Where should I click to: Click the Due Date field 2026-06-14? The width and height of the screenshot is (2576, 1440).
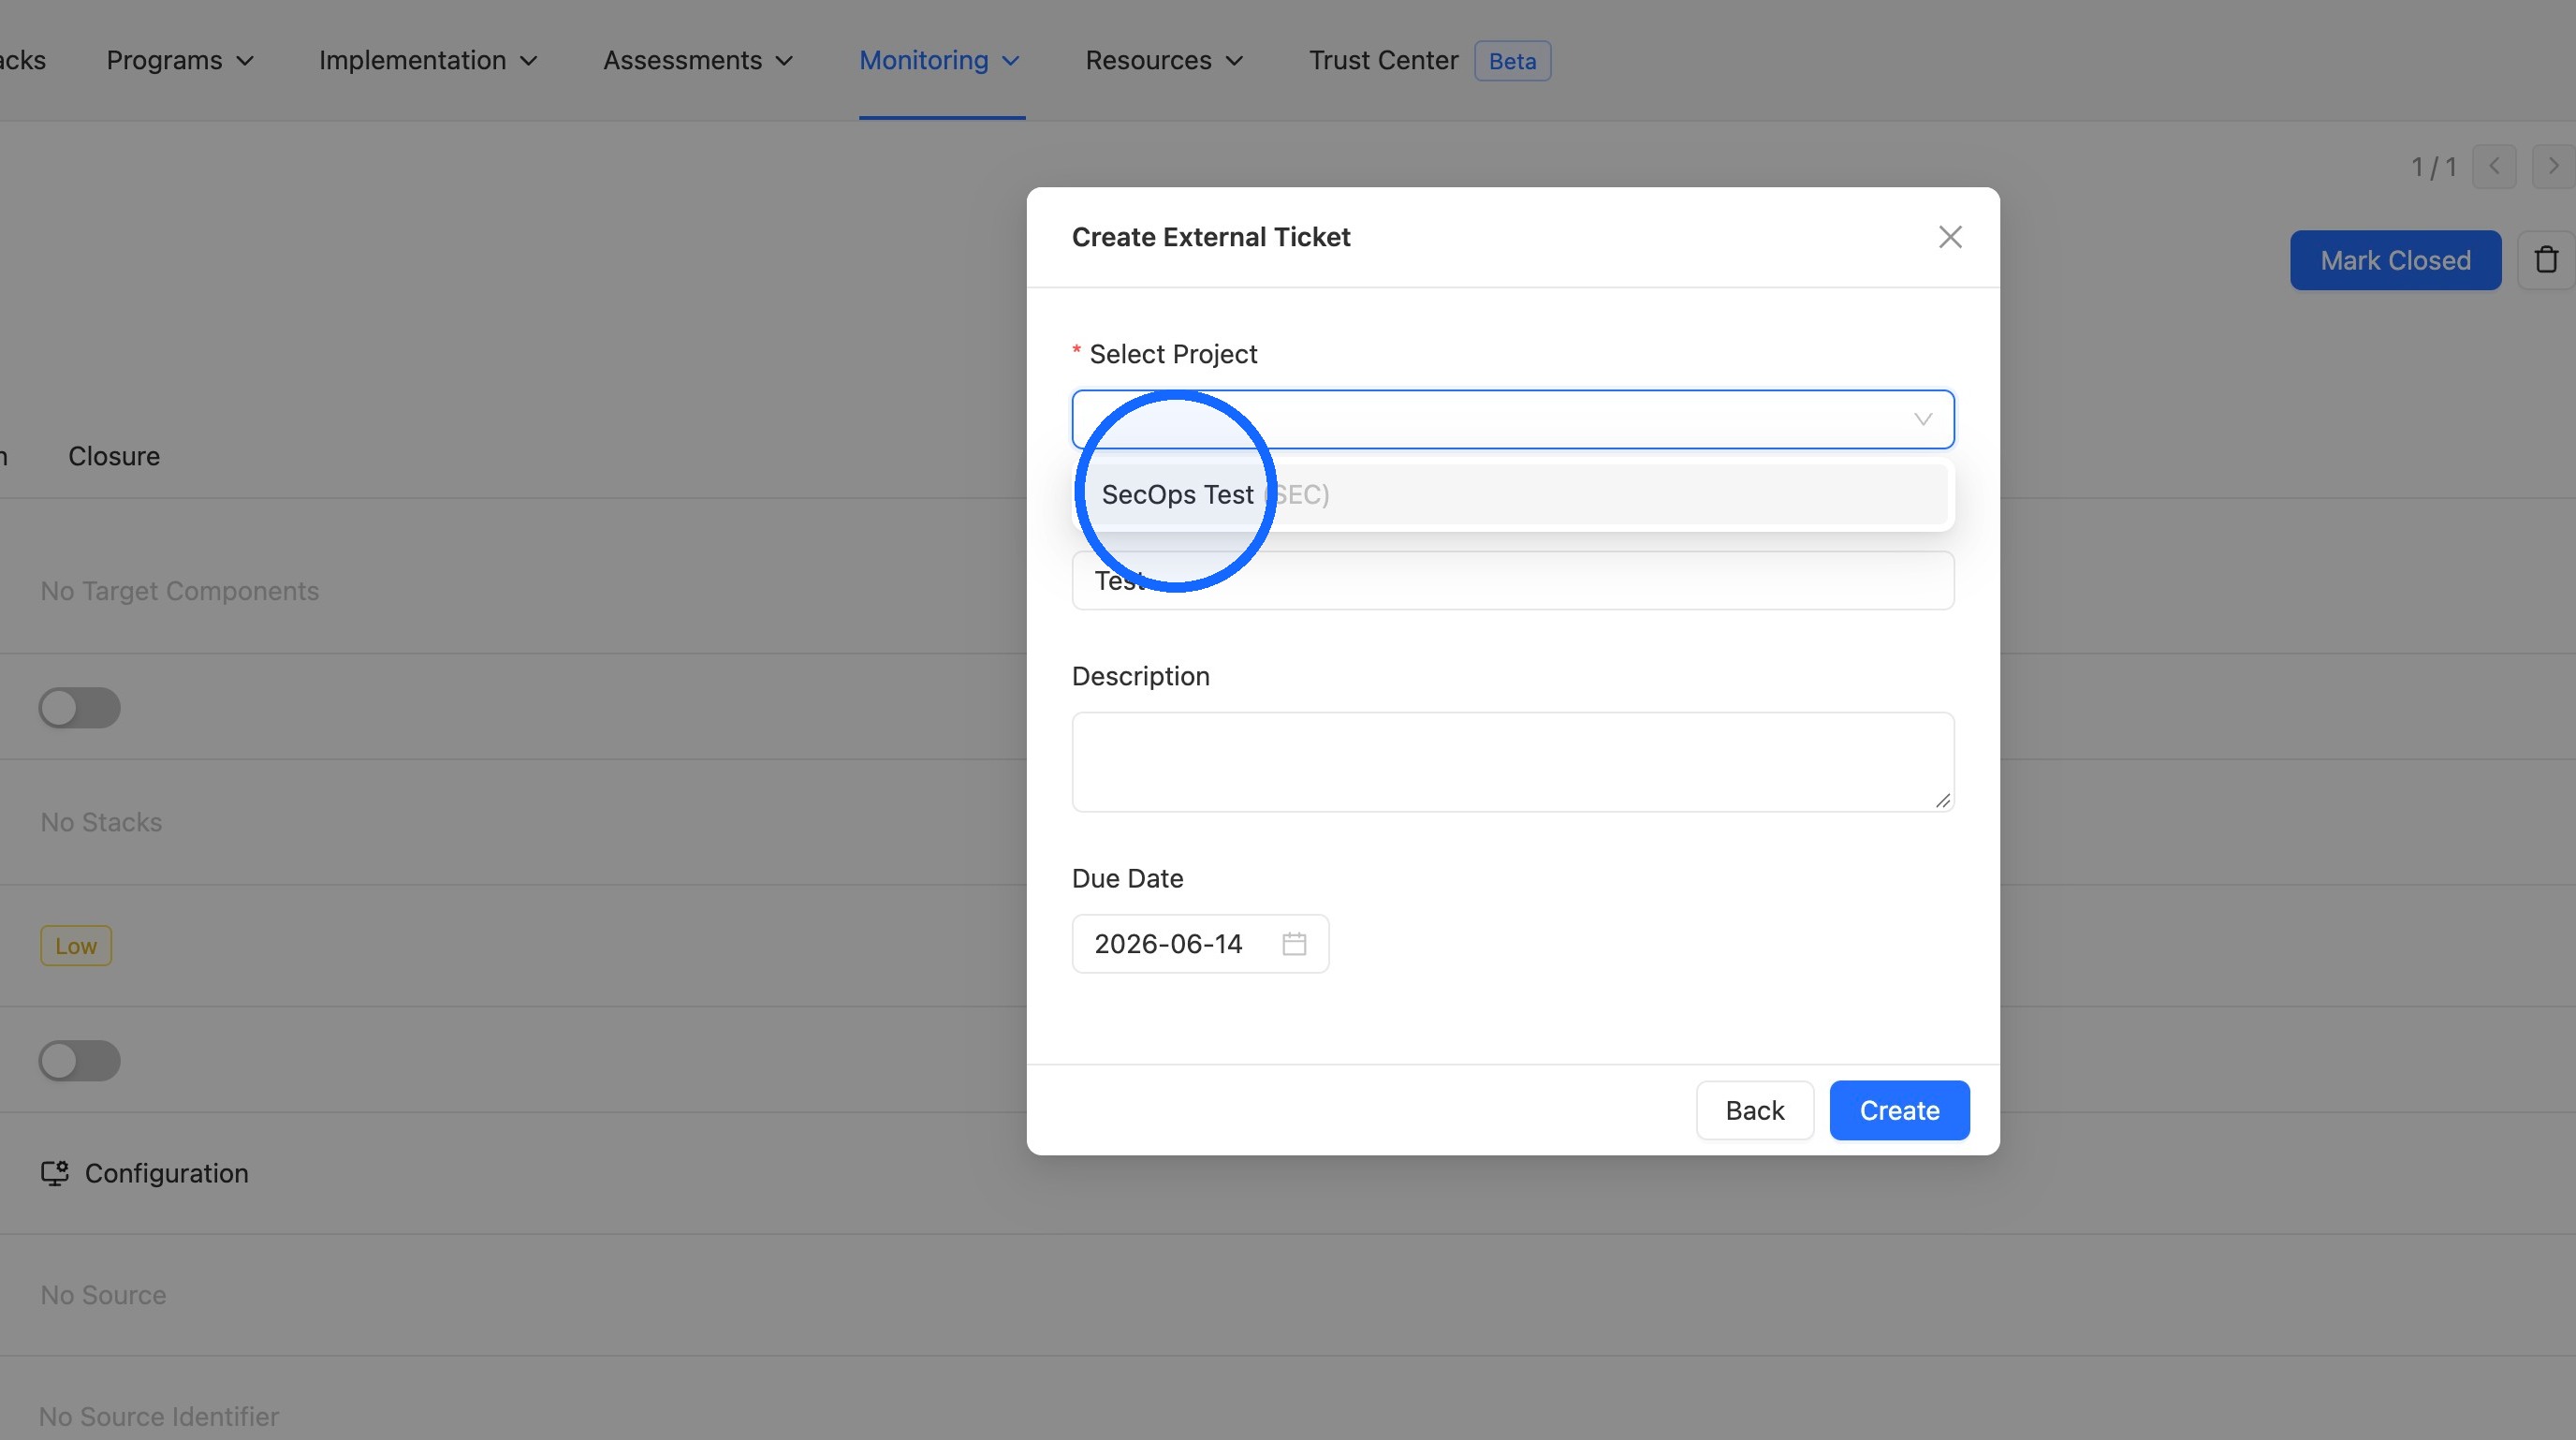(1200, 943)
